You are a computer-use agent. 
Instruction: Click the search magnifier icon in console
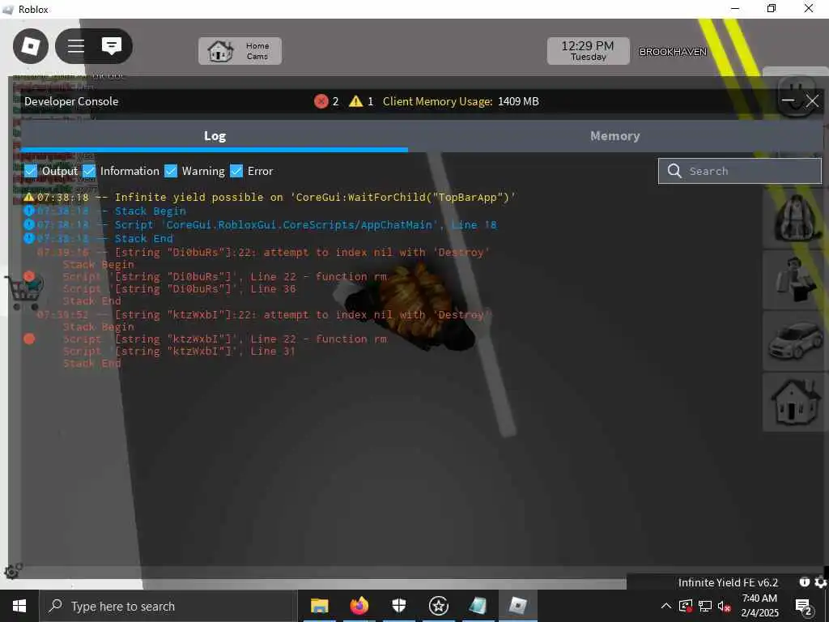coord(674,170)
